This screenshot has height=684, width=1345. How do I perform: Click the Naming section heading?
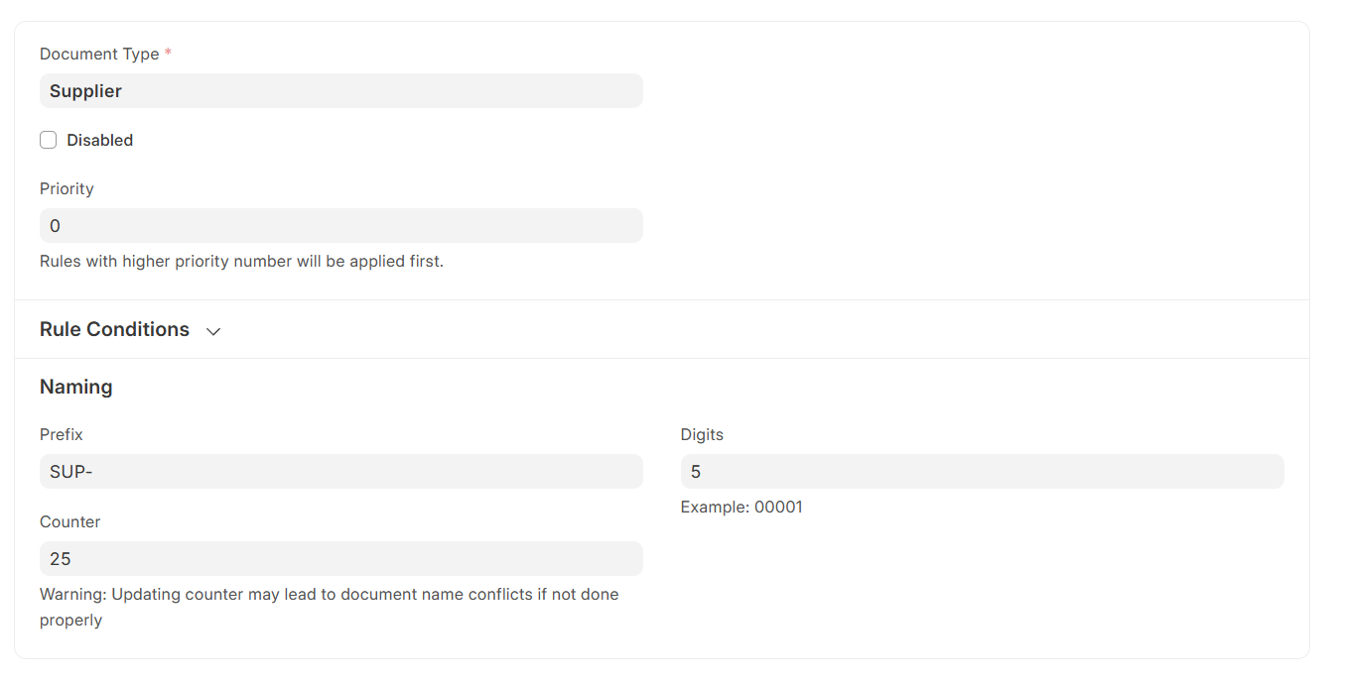76,387
